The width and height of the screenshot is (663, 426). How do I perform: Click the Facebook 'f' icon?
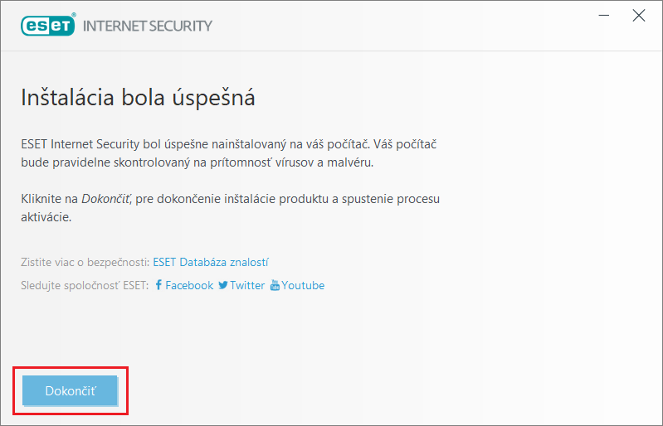(158, 285)
